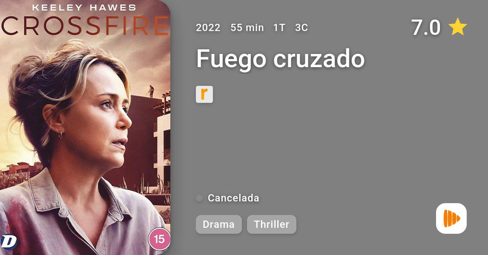The height and width of the screenshot is (255, 488).
Task: Click the pink 15 age rating badge
Action: point(159,239)
